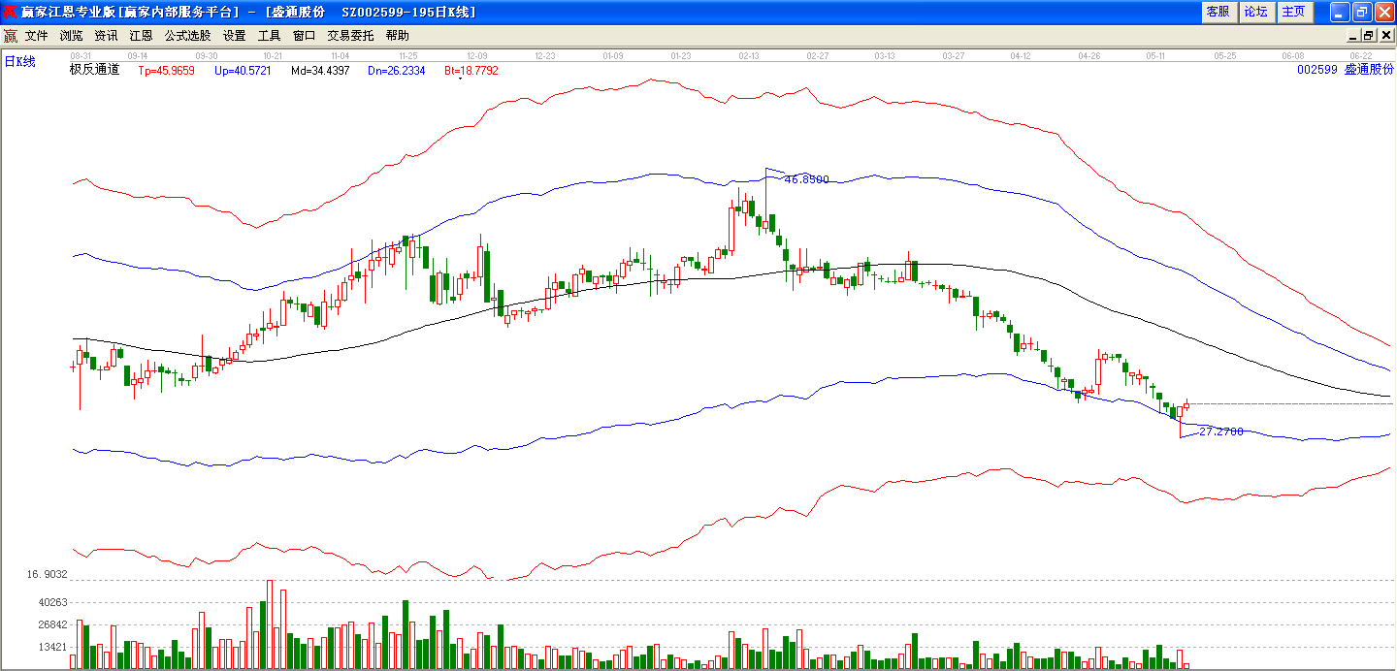Click the 11-25 date on the time axis
The height and width of the screenshot is (671, 1397).
tap(408, 56)
